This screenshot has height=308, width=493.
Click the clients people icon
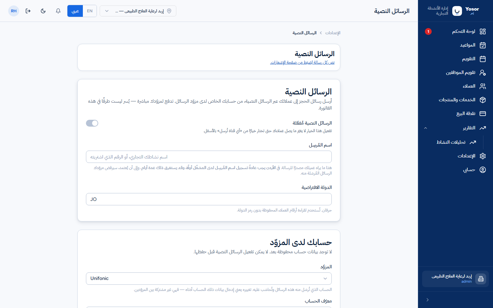[x=483, y=86]
